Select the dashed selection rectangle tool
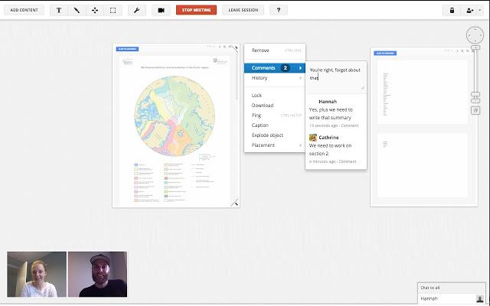This screenshot has height=306, width=490. click(x=113, y=10)
